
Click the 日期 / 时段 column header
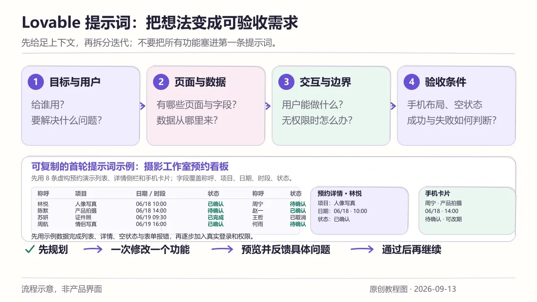coord(151,194)
